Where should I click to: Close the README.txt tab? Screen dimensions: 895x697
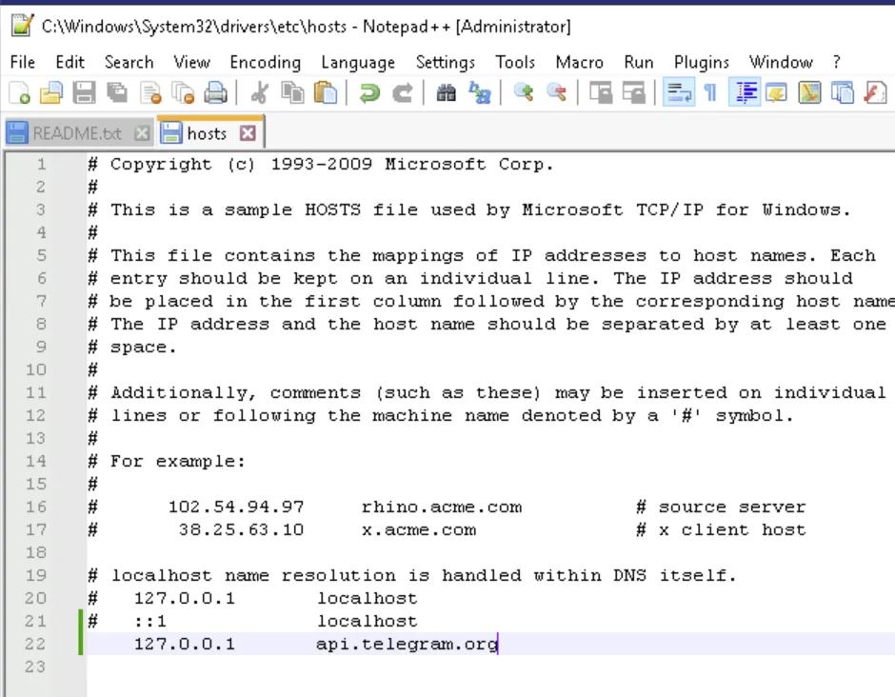pyautogui.click(x=142, y=133)
